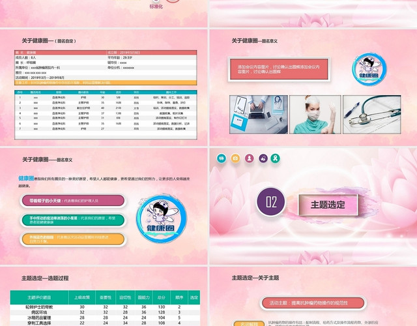417x326 pixels.
Task: Click the slide title 主题选定—关于主题
Action: pos(255,278)
